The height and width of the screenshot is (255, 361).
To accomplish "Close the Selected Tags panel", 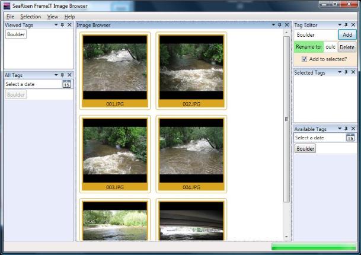I will (353, 72).
